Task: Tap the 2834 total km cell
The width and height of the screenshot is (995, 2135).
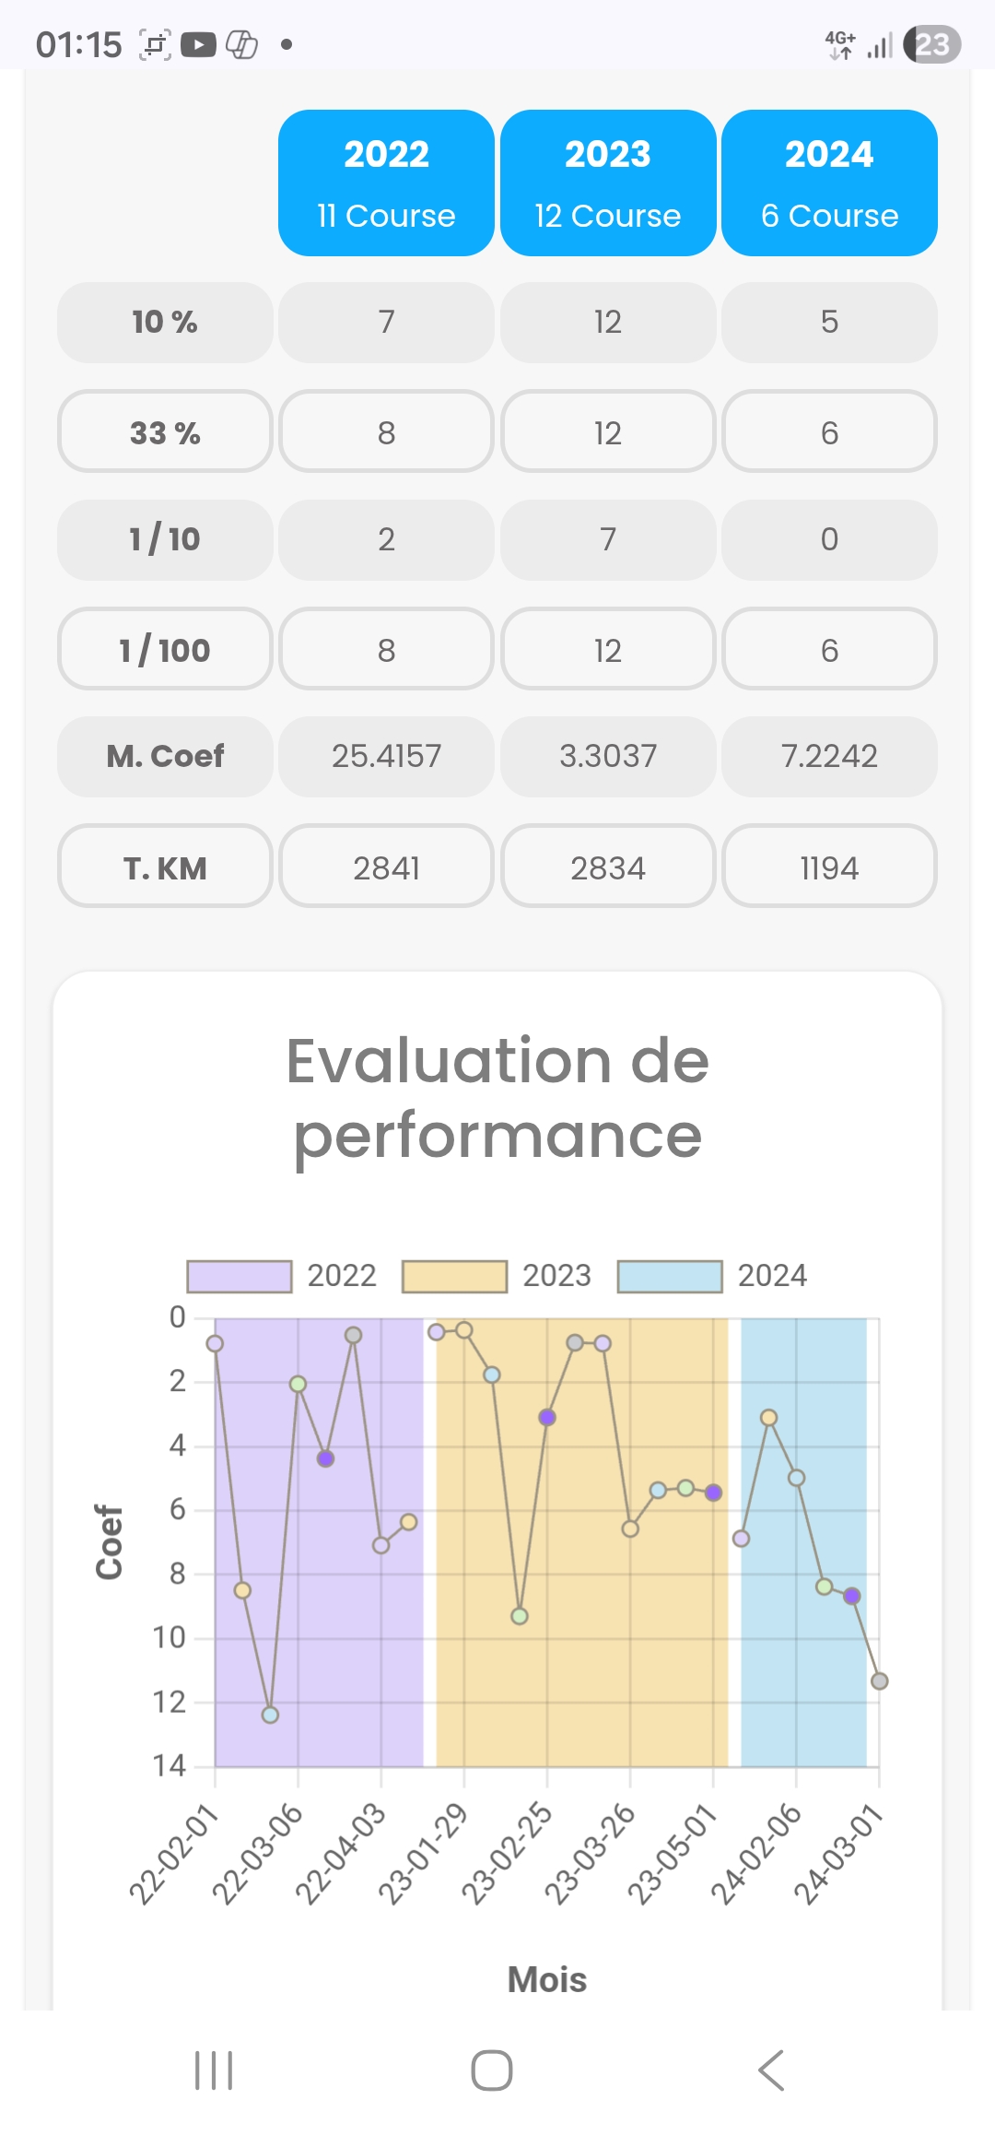Action: coord(608,867)
